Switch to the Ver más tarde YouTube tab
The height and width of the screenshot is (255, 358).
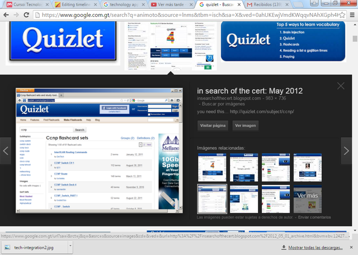coord(171,4)
